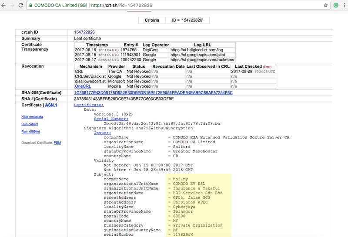Inspect the green padlock security info
This screenshot has height=237, width=348.
(30, 5)
